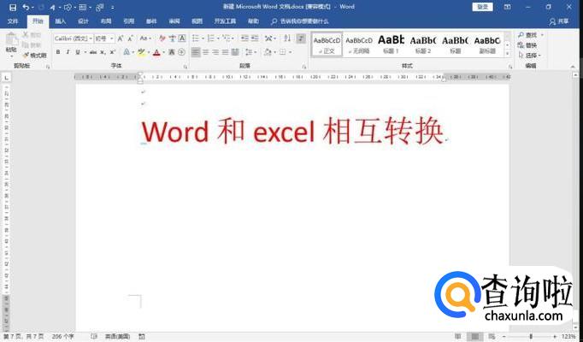Expand the bullet list dropdown

203,38
